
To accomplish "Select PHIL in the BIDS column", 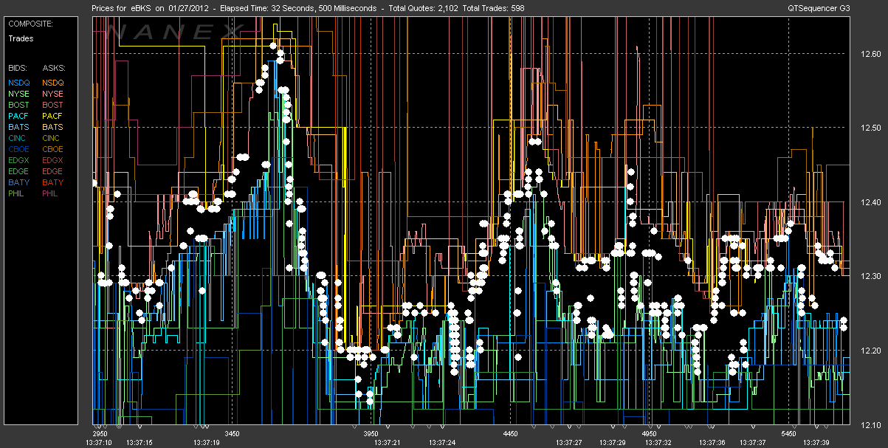I will 18,193.
